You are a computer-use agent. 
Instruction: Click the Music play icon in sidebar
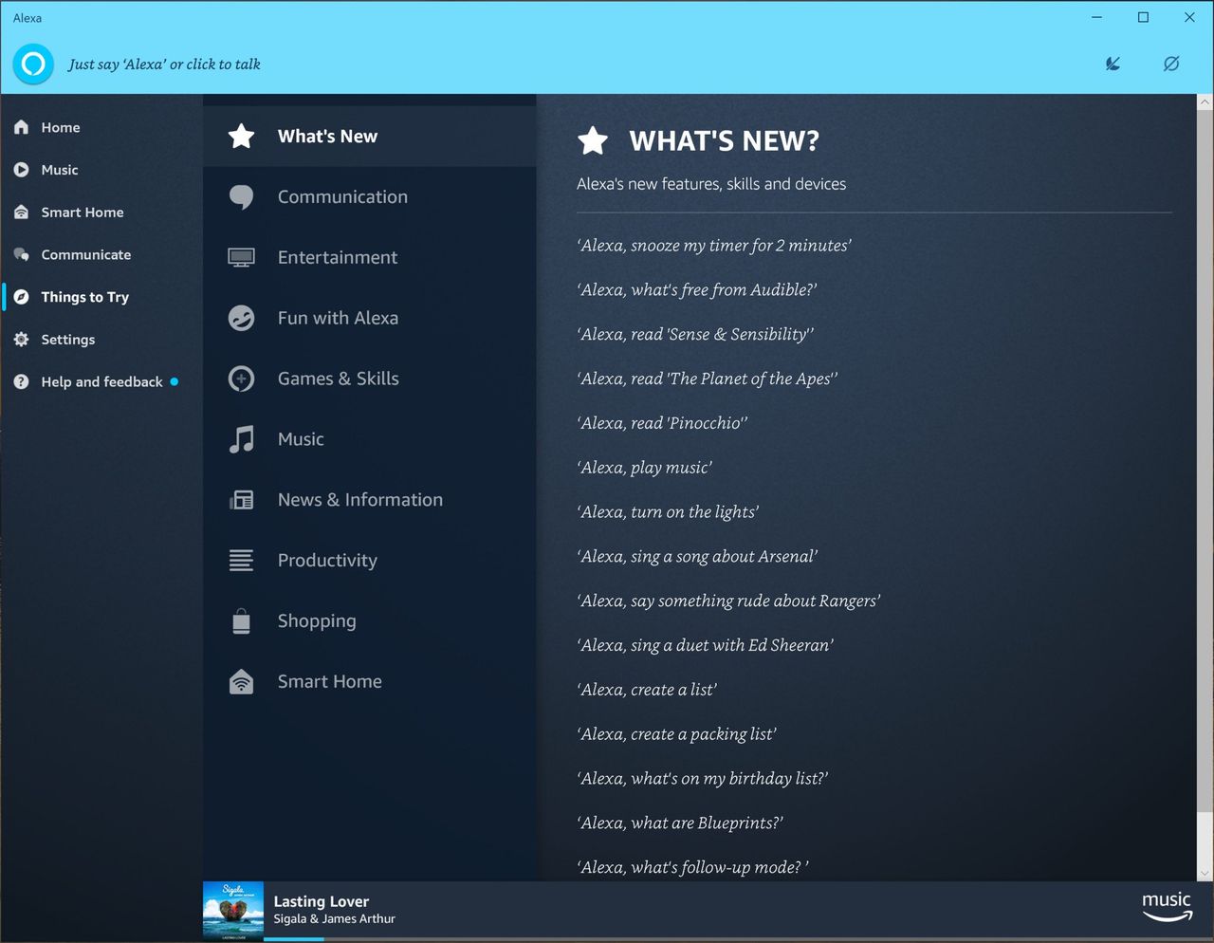tap(21, 170)
